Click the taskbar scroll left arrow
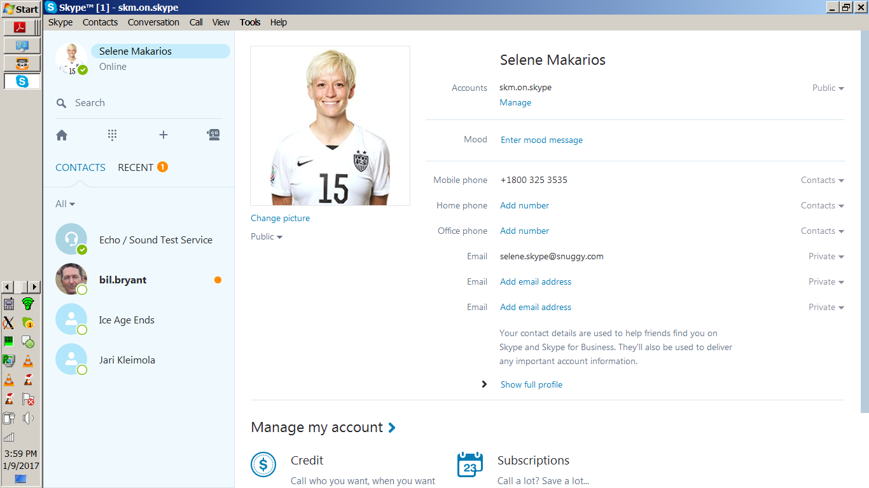This screenshot has width=869, height=488. point(8,287)
